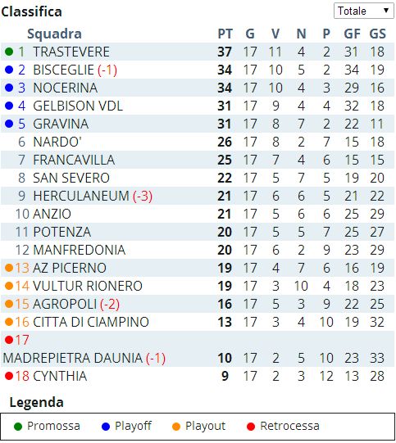The image size is (396, 443).
Task: Sort by PT column header
Action: (225, 34)
